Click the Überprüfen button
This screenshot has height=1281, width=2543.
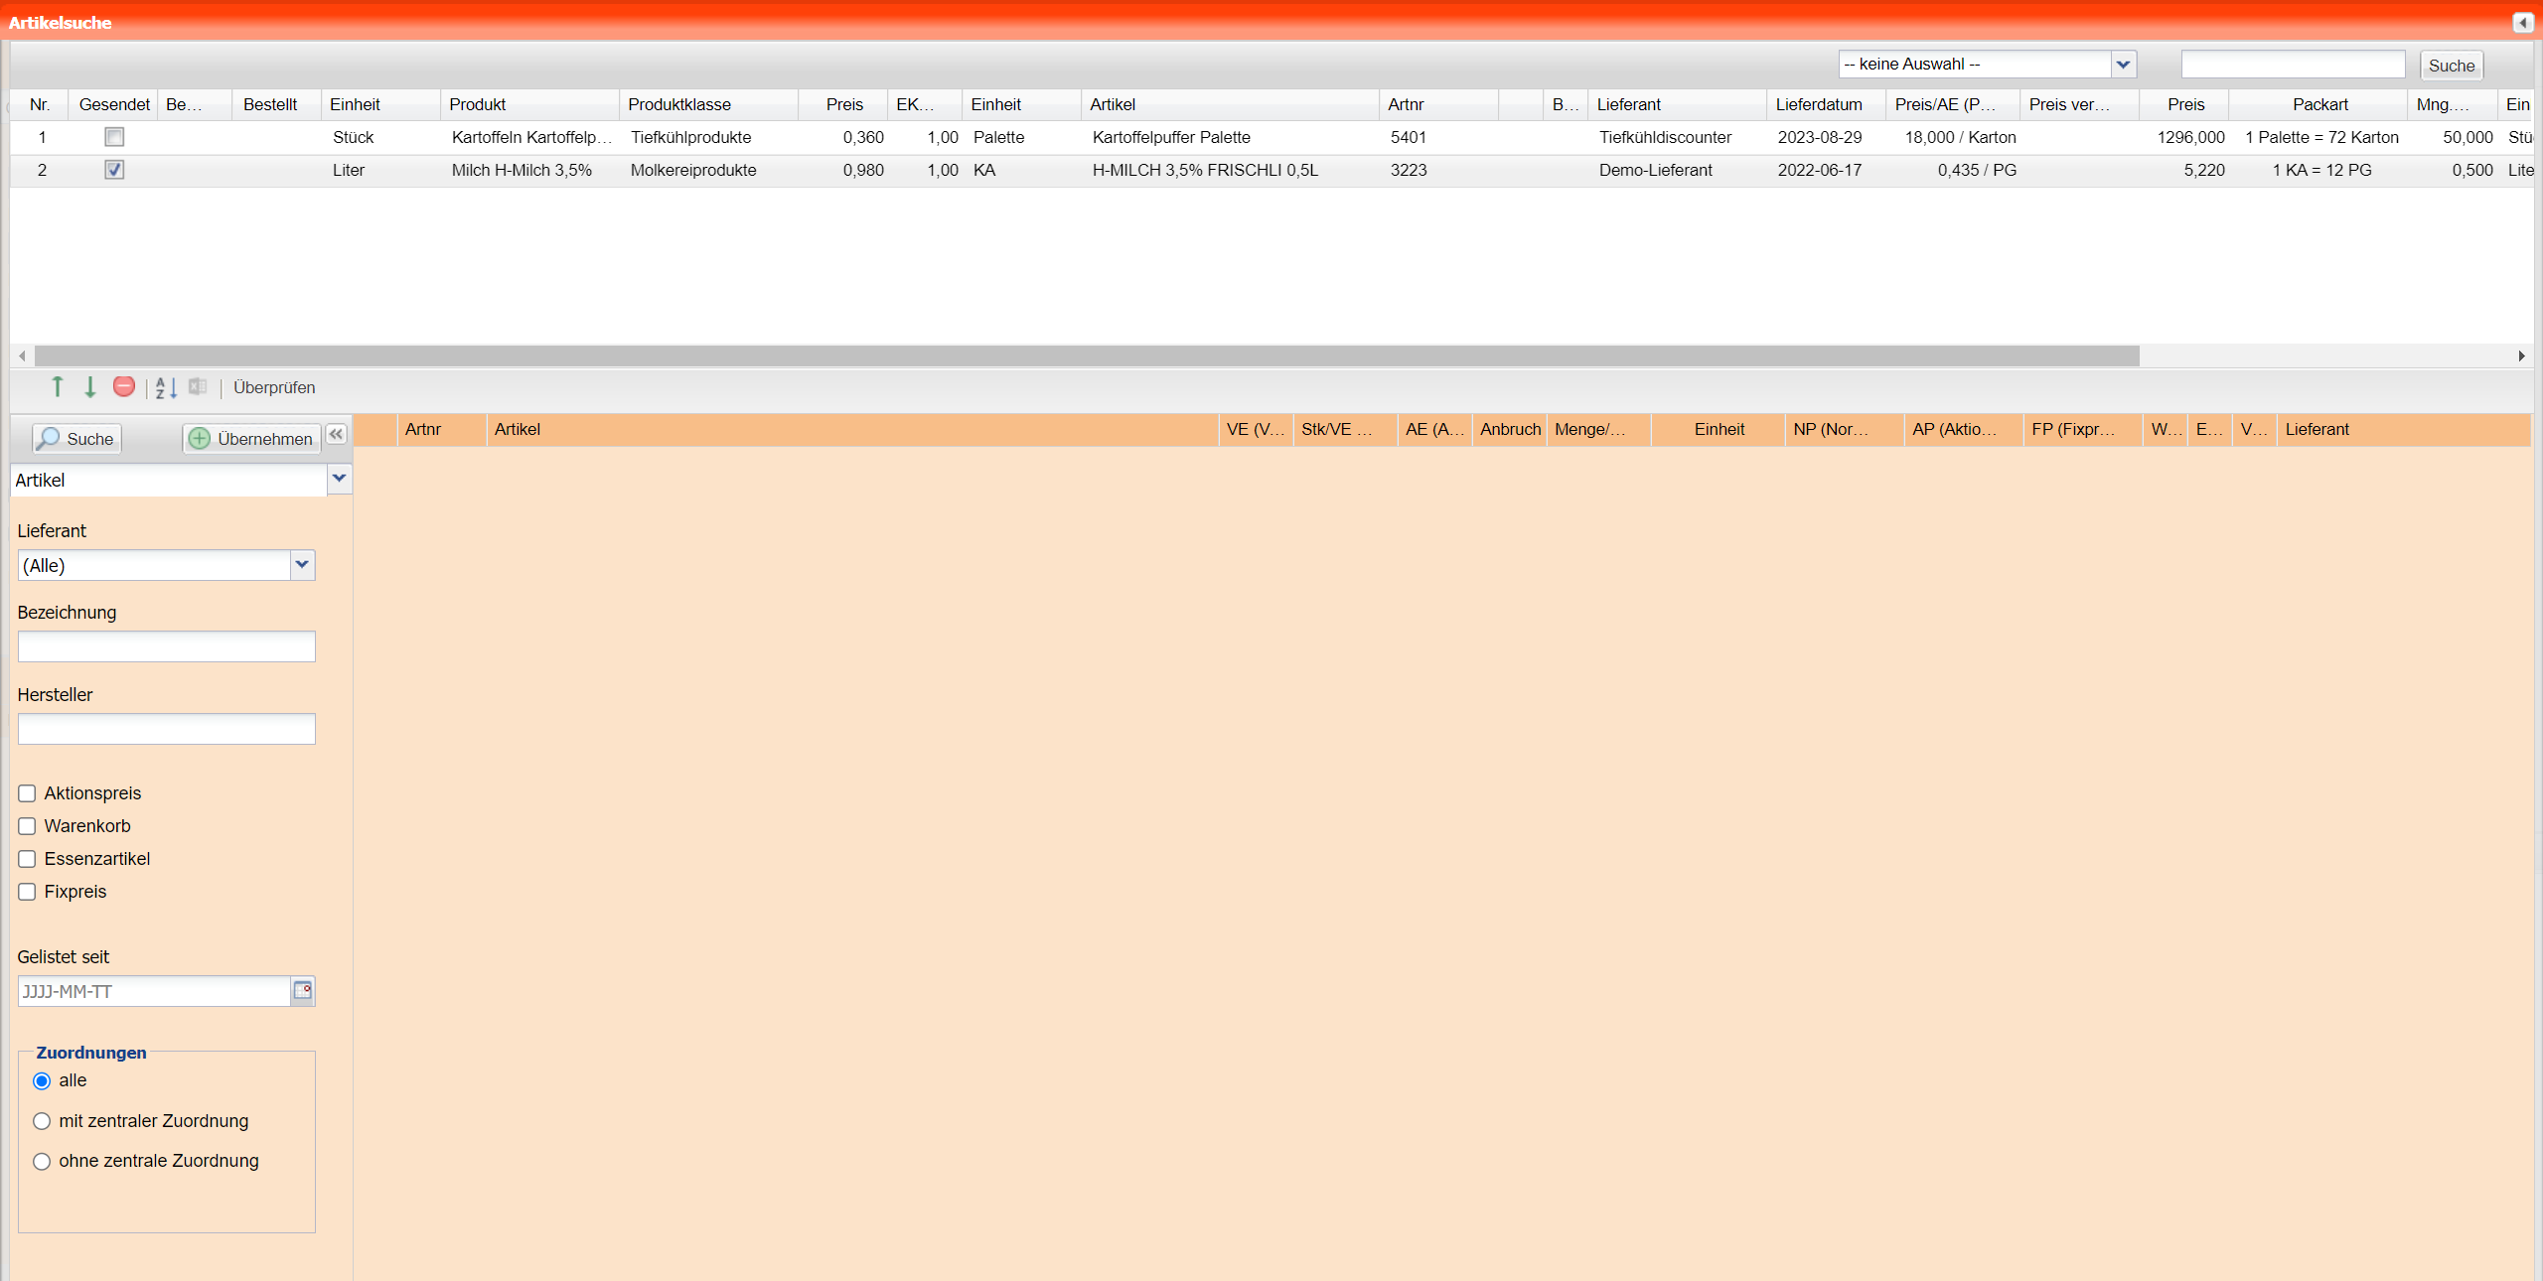click(x=274, y=387)
